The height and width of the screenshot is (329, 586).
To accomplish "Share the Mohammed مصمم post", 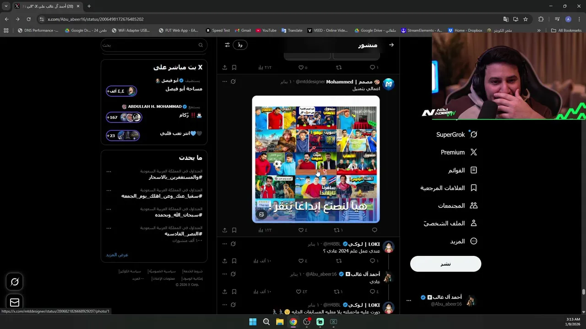I will [x=225, y=230].
